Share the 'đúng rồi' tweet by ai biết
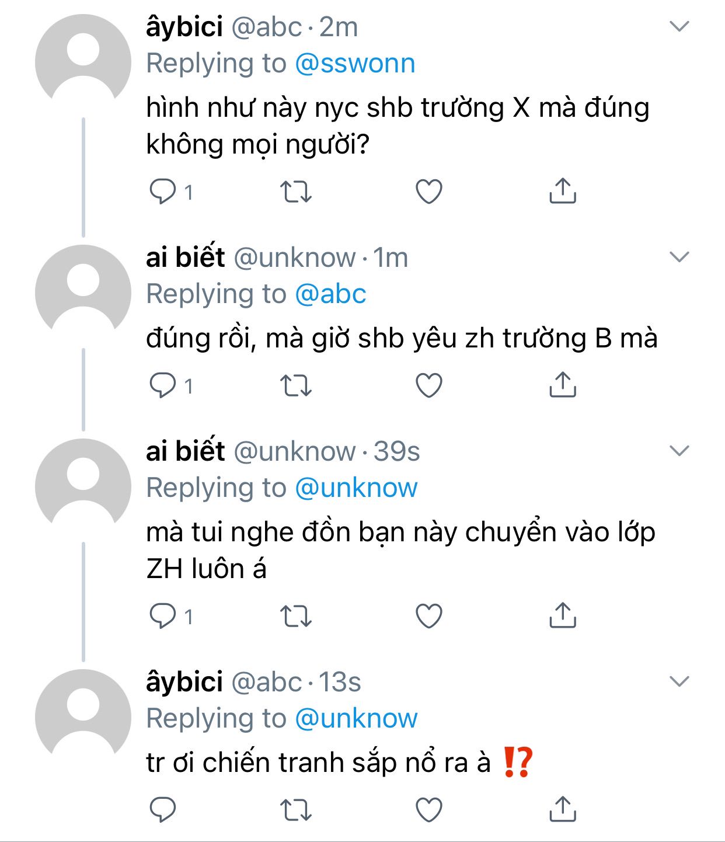The height and width of the screenshot is (842, 725). tap(562, 385)
